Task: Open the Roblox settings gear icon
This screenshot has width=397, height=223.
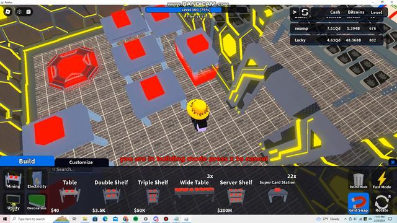Action: tap(19, 12)
